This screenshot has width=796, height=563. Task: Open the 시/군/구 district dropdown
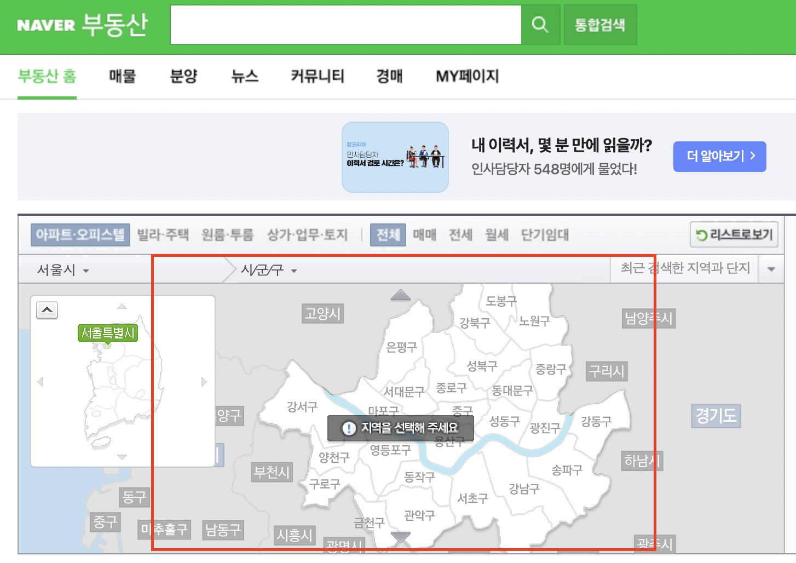point(269,270)
